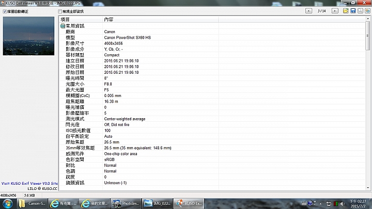Select the '16.38 m' hyperfocal distance value

pyautogui.click(x=111, y=102)
